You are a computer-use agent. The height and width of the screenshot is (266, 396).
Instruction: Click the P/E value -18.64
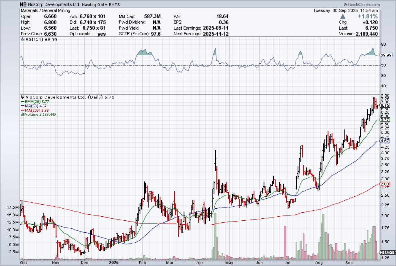point(222,16)
